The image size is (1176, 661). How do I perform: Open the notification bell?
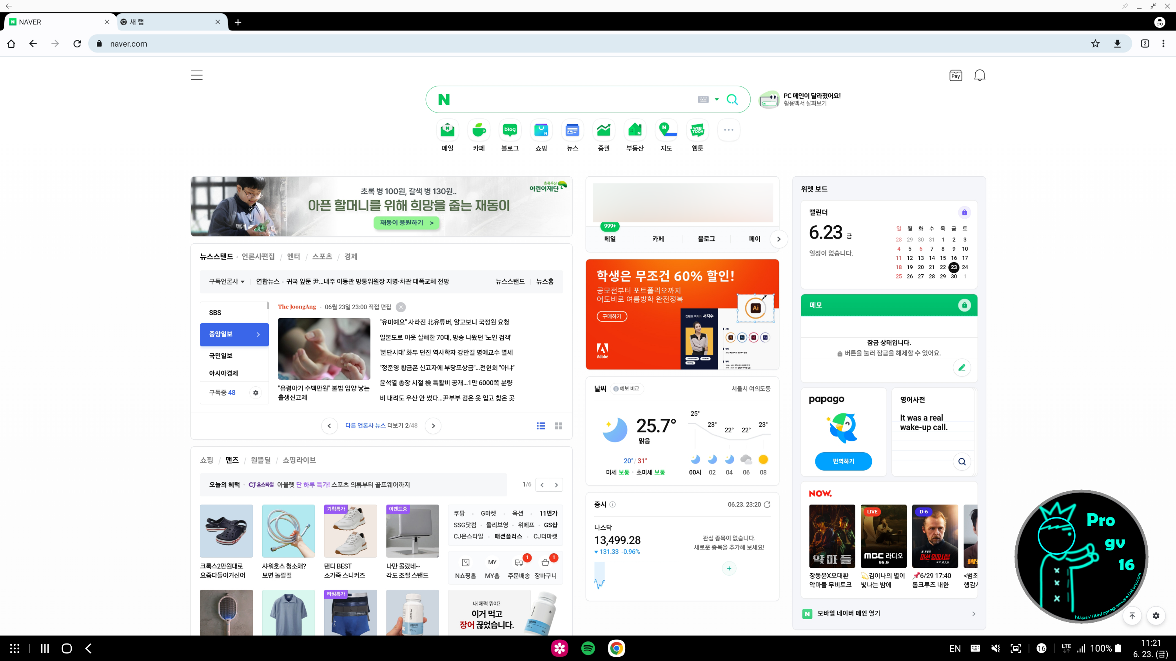tap(980, 75)
